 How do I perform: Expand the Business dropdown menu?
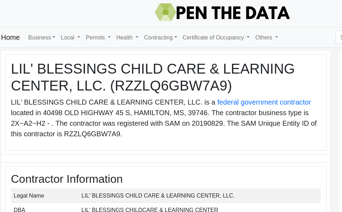click(41, 37)
